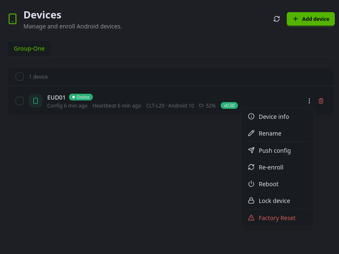Click Reboot in the device menu

[x=268, y=184]
